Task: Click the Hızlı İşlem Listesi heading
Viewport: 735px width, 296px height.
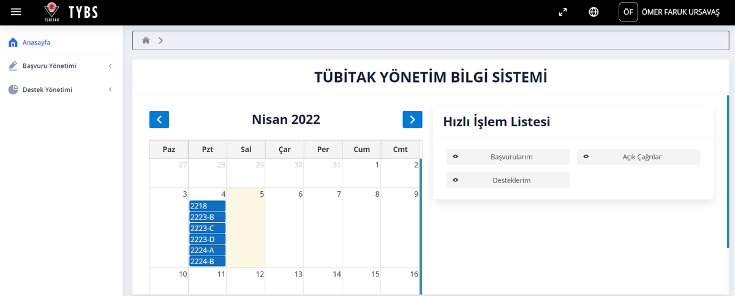Action: (x=496, y=122)
